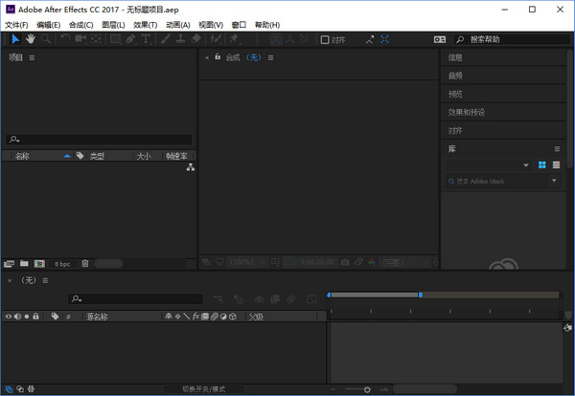Image resolution: width=575 pixels, height=396 pixels.
Task: Expand the Adobe Stock search dropdown arrow
Action: [553, 180]
